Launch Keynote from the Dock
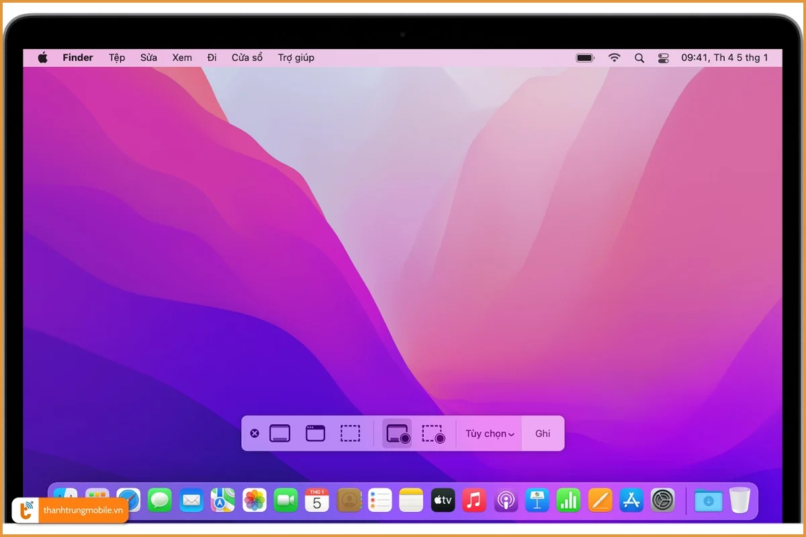Viewport: 806px width, 537px height. click(x=537, y=500)
